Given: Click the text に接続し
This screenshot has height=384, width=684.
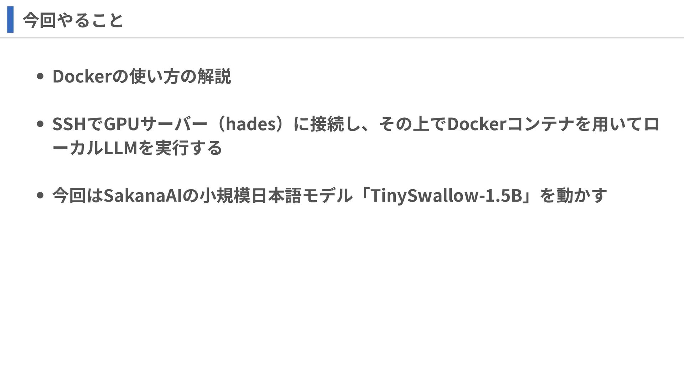Looking at the screenshot, I should click(327, 124).
